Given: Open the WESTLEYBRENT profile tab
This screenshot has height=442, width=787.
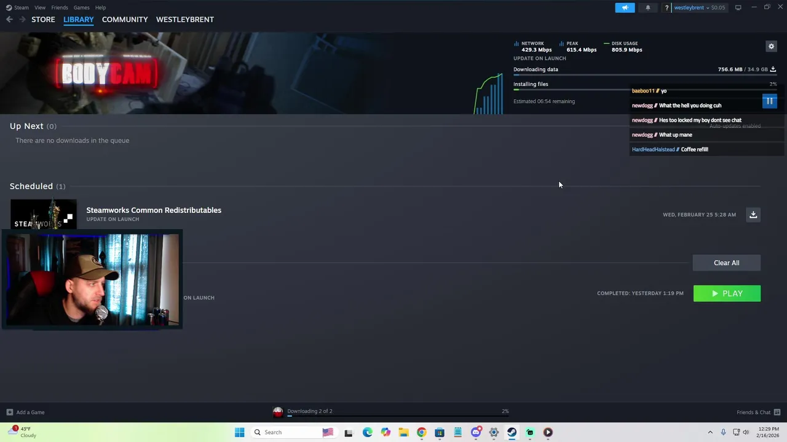Looking at the screenshot, I should (x=185, y=20).
